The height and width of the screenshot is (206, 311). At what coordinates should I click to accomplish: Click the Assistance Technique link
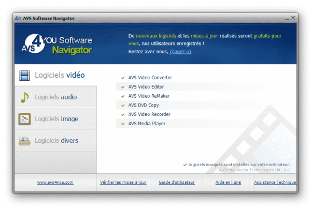pyautogui.click(x=275, y=182)
